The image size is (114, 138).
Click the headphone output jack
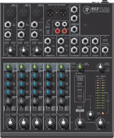tap(105, 50)
